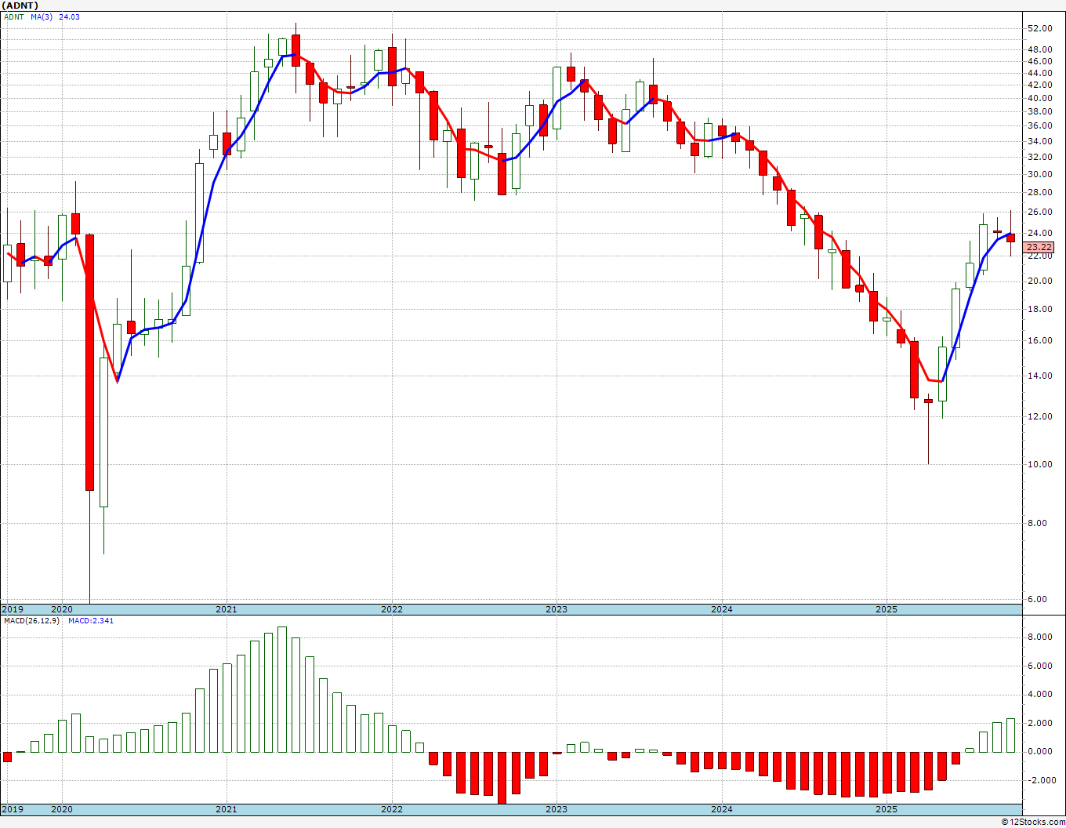1066x828 pixels.
Task: Click the MACD(26,12,9) indicator label
Action: [x=31, y=621]
